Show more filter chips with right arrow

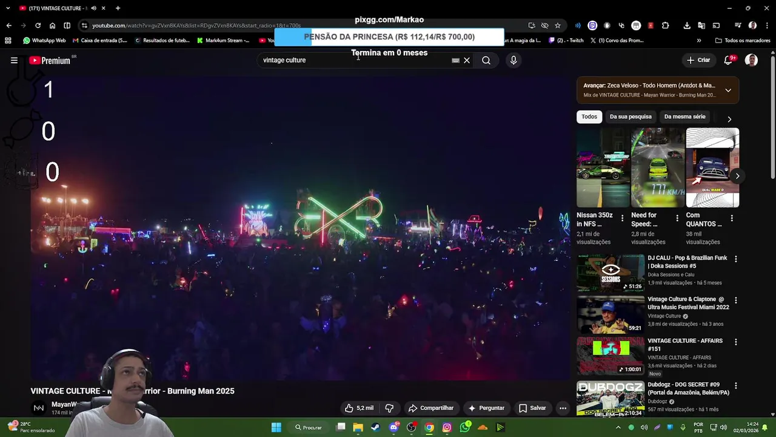tap(729, 119)
